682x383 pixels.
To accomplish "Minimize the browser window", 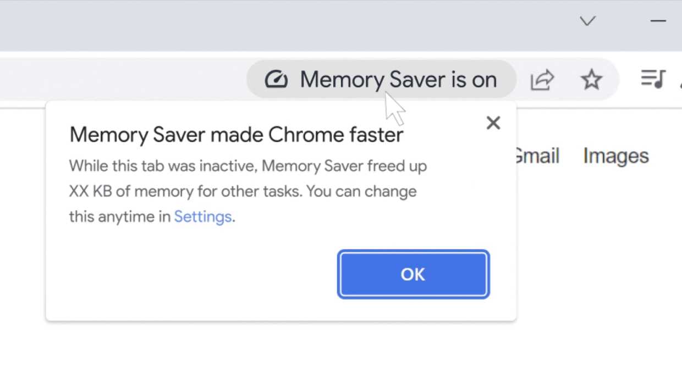I will point(658,21).
